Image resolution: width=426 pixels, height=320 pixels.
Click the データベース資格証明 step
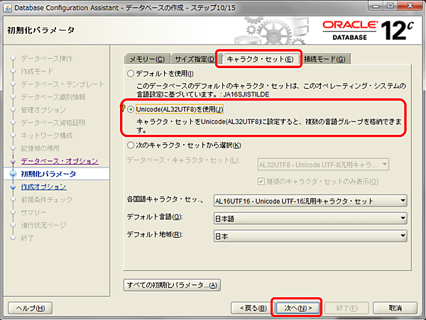[x=53, y=123]
